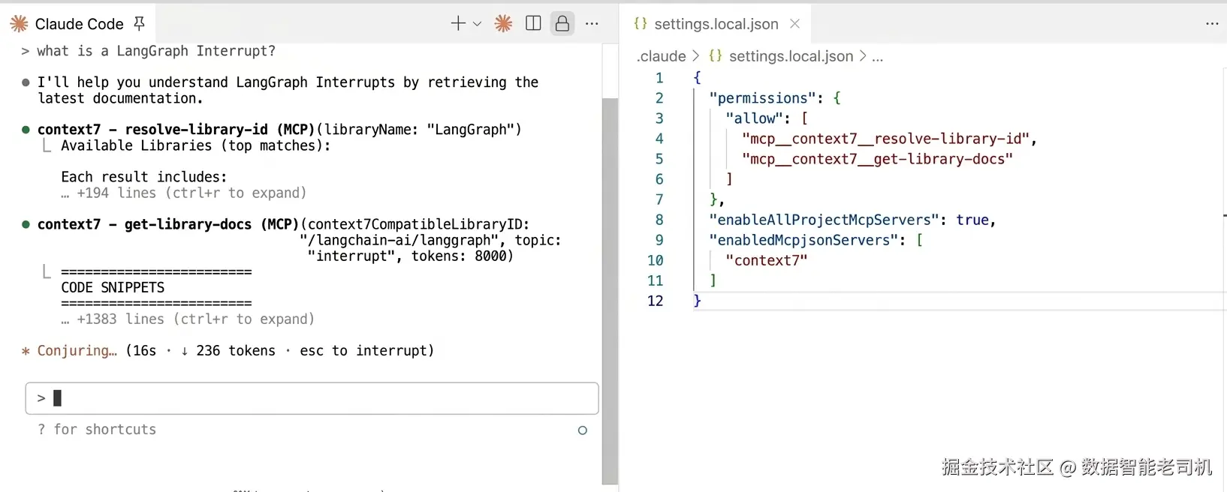Viewport: 1227px width, 492px height.
Task: Click the closing brace on line 12
Action: click(x=697, y=301)
